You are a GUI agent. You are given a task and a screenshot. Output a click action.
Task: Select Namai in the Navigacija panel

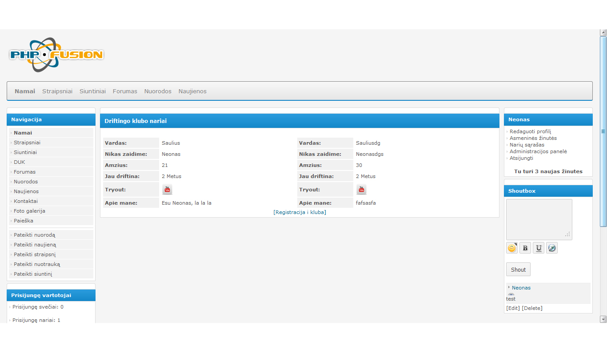(51, 133)
